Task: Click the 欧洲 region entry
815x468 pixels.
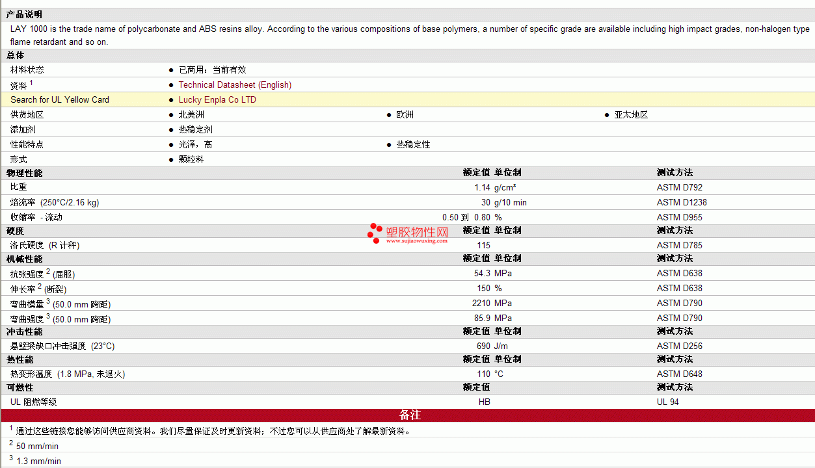Action: tap(405, 115)
